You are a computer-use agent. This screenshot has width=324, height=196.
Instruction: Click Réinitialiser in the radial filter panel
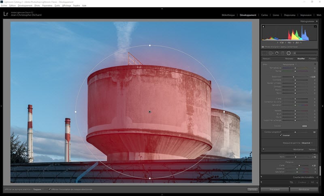point(298,149)
